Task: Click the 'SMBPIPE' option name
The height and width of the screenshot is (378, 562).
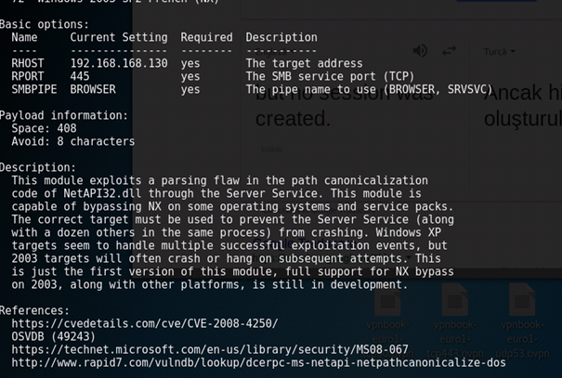Action: [x=34, y=89]
